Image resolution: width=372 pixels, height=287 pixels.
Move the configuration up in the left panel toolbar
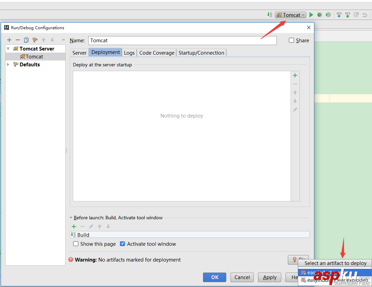point(44,40)
